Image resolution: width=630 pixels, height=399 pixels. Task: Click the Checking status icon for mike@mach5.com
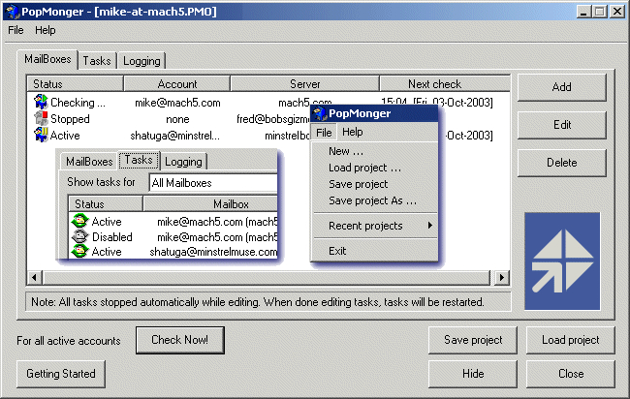tap(41, 102)
